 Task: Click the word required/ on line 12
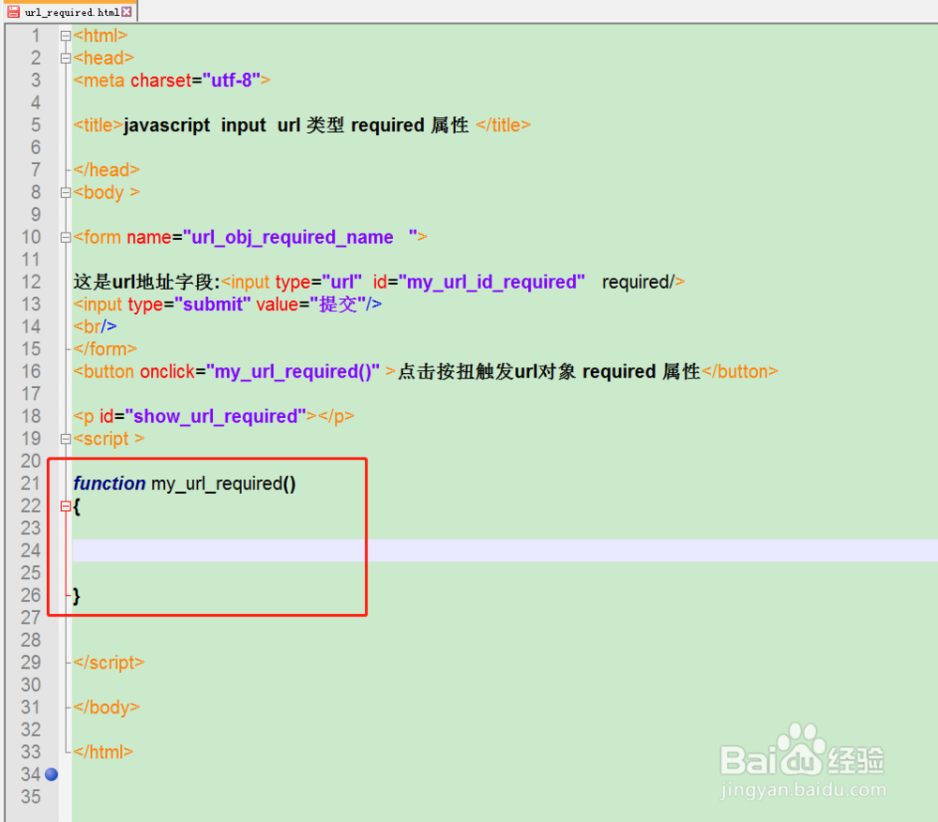click(x=638, y=282)
